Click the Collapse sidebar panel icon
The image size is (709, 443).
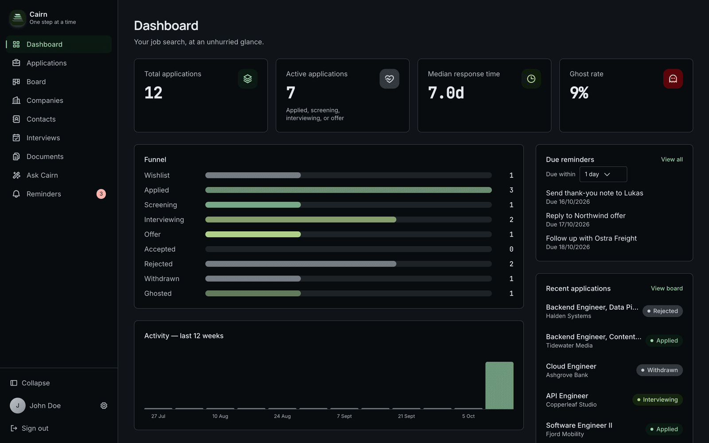tap(14, 383)
